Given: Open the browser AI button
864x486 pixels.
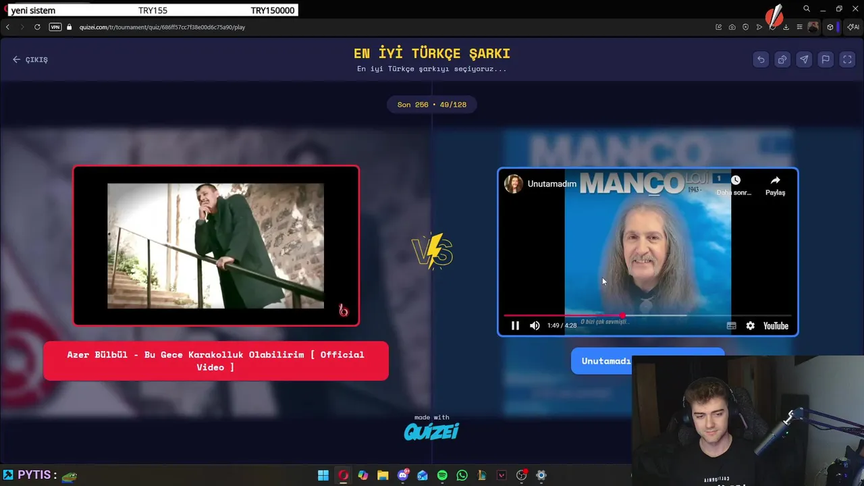Looking at the screenshot, I should [853, 27].
